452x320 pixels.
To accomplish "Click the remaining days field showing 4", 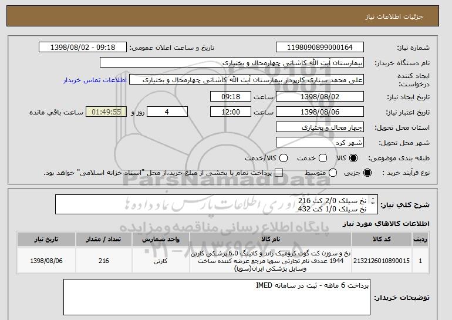I will tap(167, 112).
